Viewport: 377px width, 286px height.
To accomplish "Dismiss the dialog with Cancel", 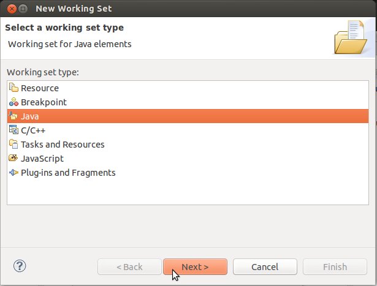I will 265,267.
